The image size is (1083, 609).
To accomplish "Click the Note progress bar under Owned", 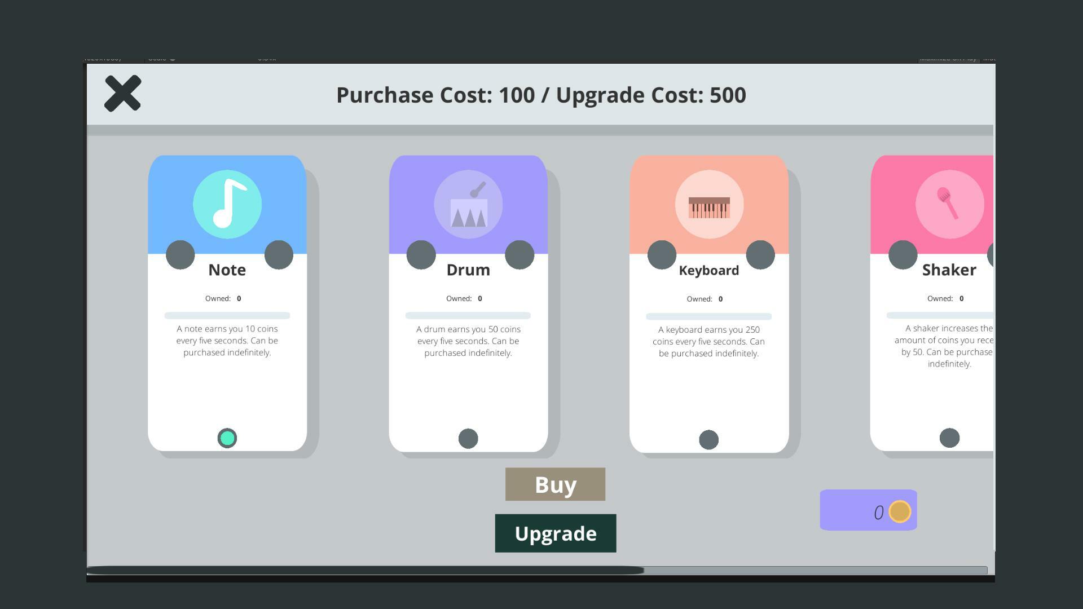I will point(227,316).
